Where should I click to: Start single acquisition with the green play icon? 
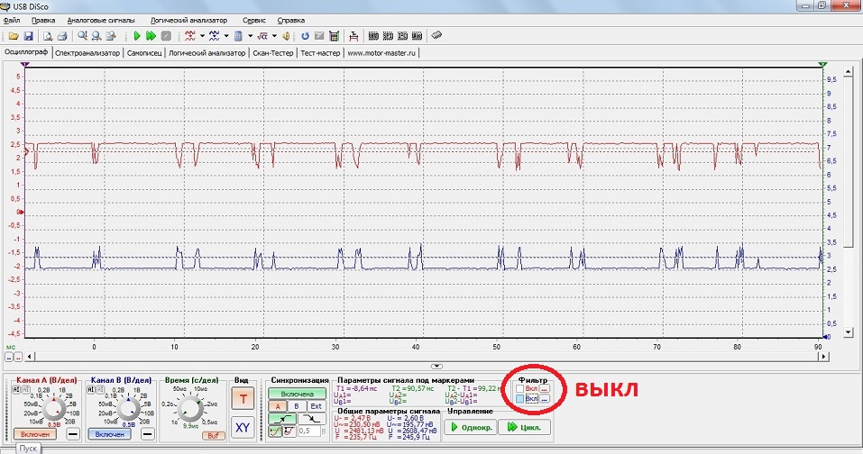pyautogui.click(x=137, y=36)
